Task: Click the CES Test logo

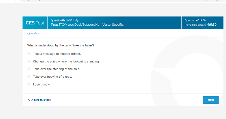Action: 35,23
